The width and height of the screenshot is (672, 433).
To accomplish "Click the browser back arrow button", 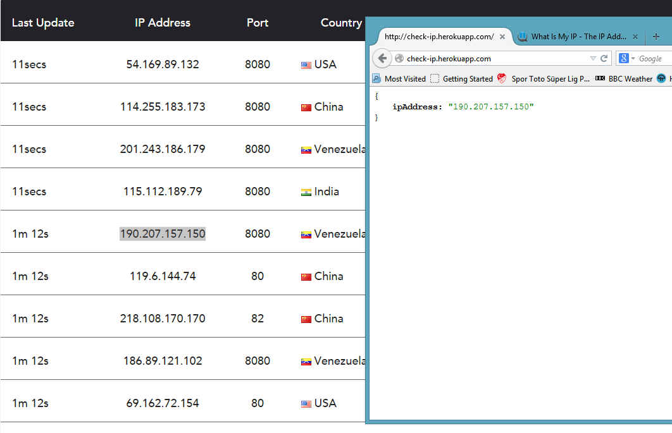I will point(382,58).
